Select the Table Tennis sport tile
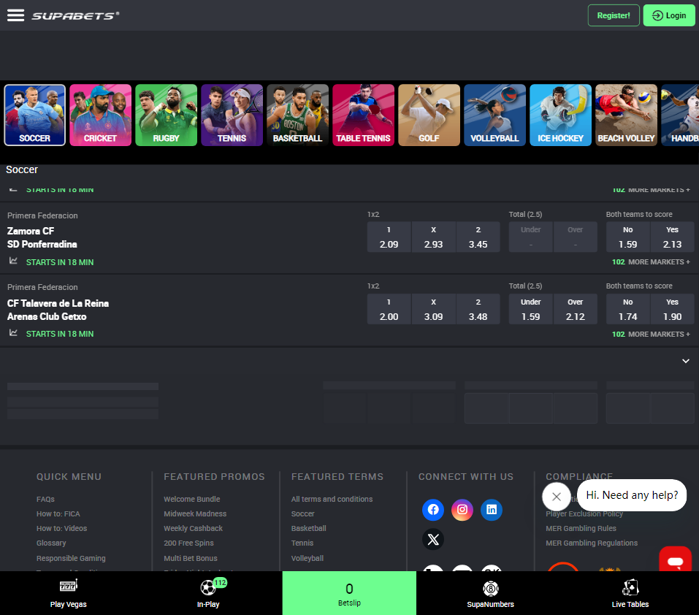 pyautogui.click(x=363, y=115)
